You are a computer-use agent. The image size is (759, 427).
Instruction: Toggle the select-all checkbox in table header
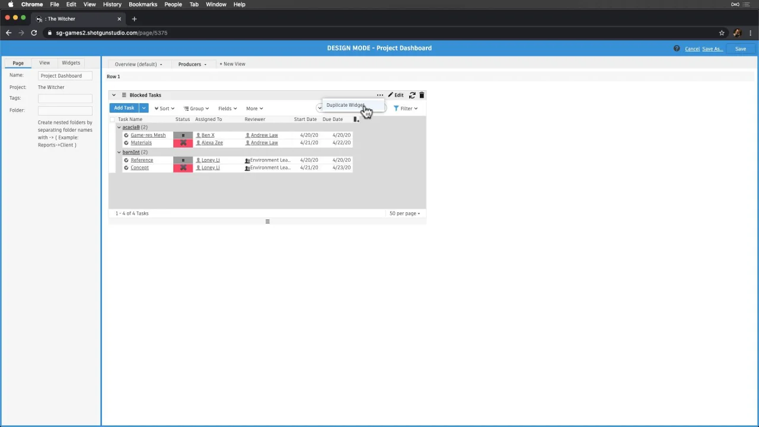[x=112, y=119]
